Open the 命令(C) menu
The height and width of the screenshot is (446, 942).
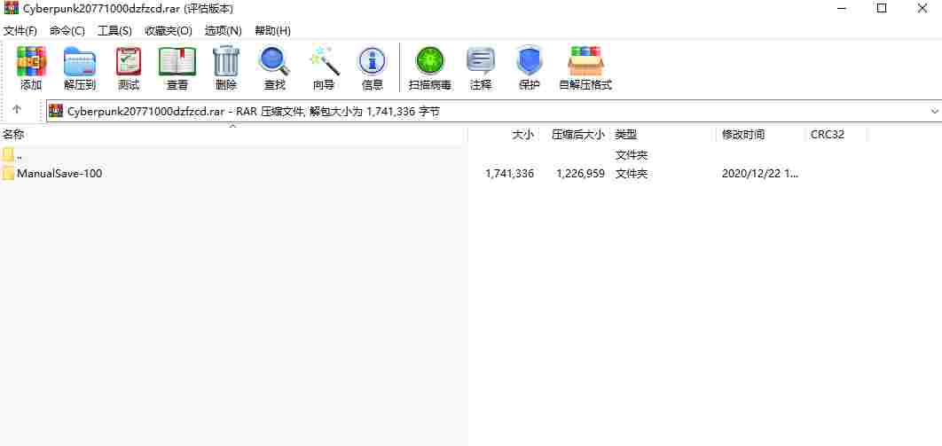pos(67,31)
